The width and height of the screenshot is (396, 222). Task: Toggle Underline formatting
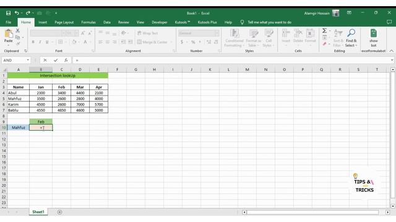[x=47, y=42]
